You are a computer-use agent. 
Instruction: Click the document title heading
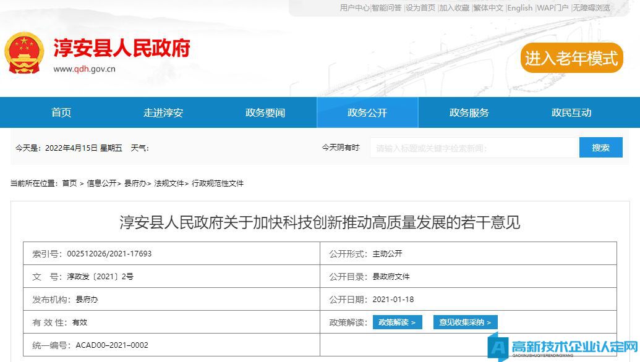(320, 222)
